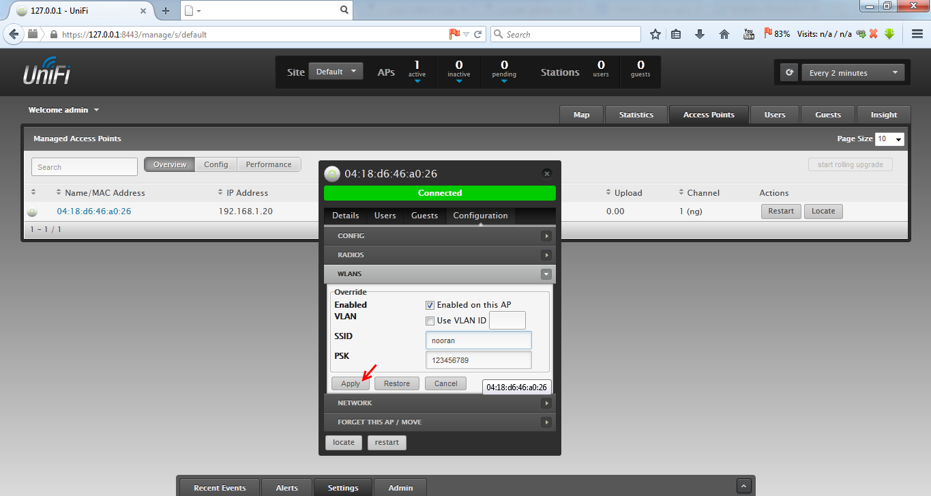Click the red flag 83% toolbar icon
The height and width of the screenshot is (496, 931).
click(777, 34)
